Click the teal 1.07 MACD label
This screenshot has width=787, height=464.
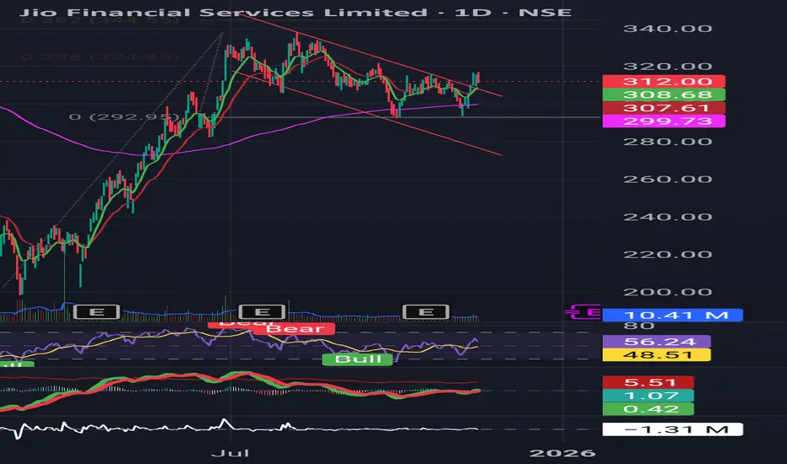648,396
